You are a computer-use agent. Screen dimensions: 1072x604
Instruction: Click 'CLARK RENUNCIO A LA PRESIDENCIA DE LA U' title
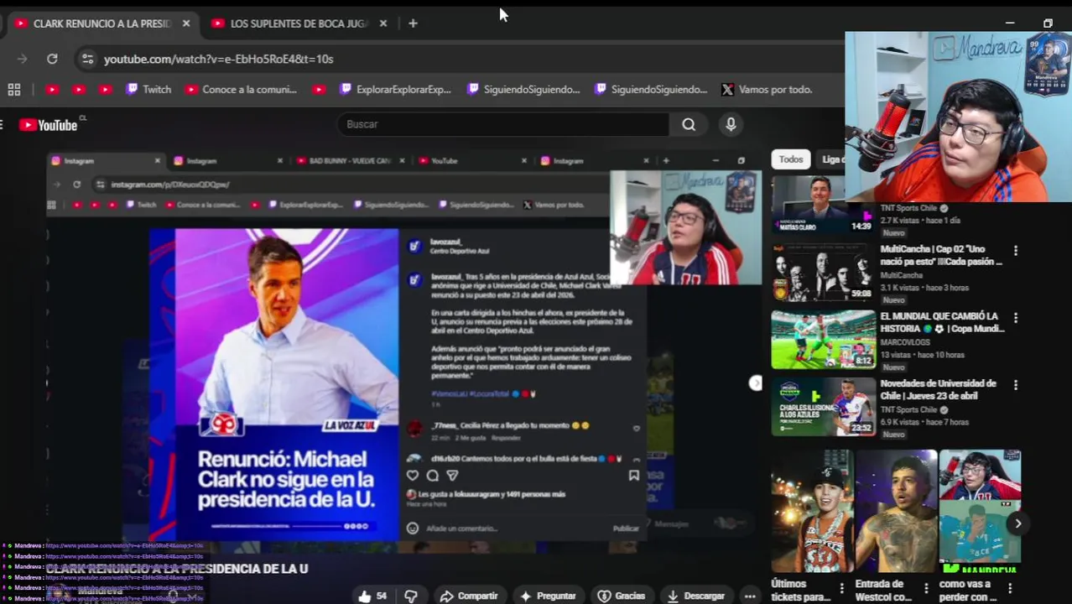(x=177, y=569)
